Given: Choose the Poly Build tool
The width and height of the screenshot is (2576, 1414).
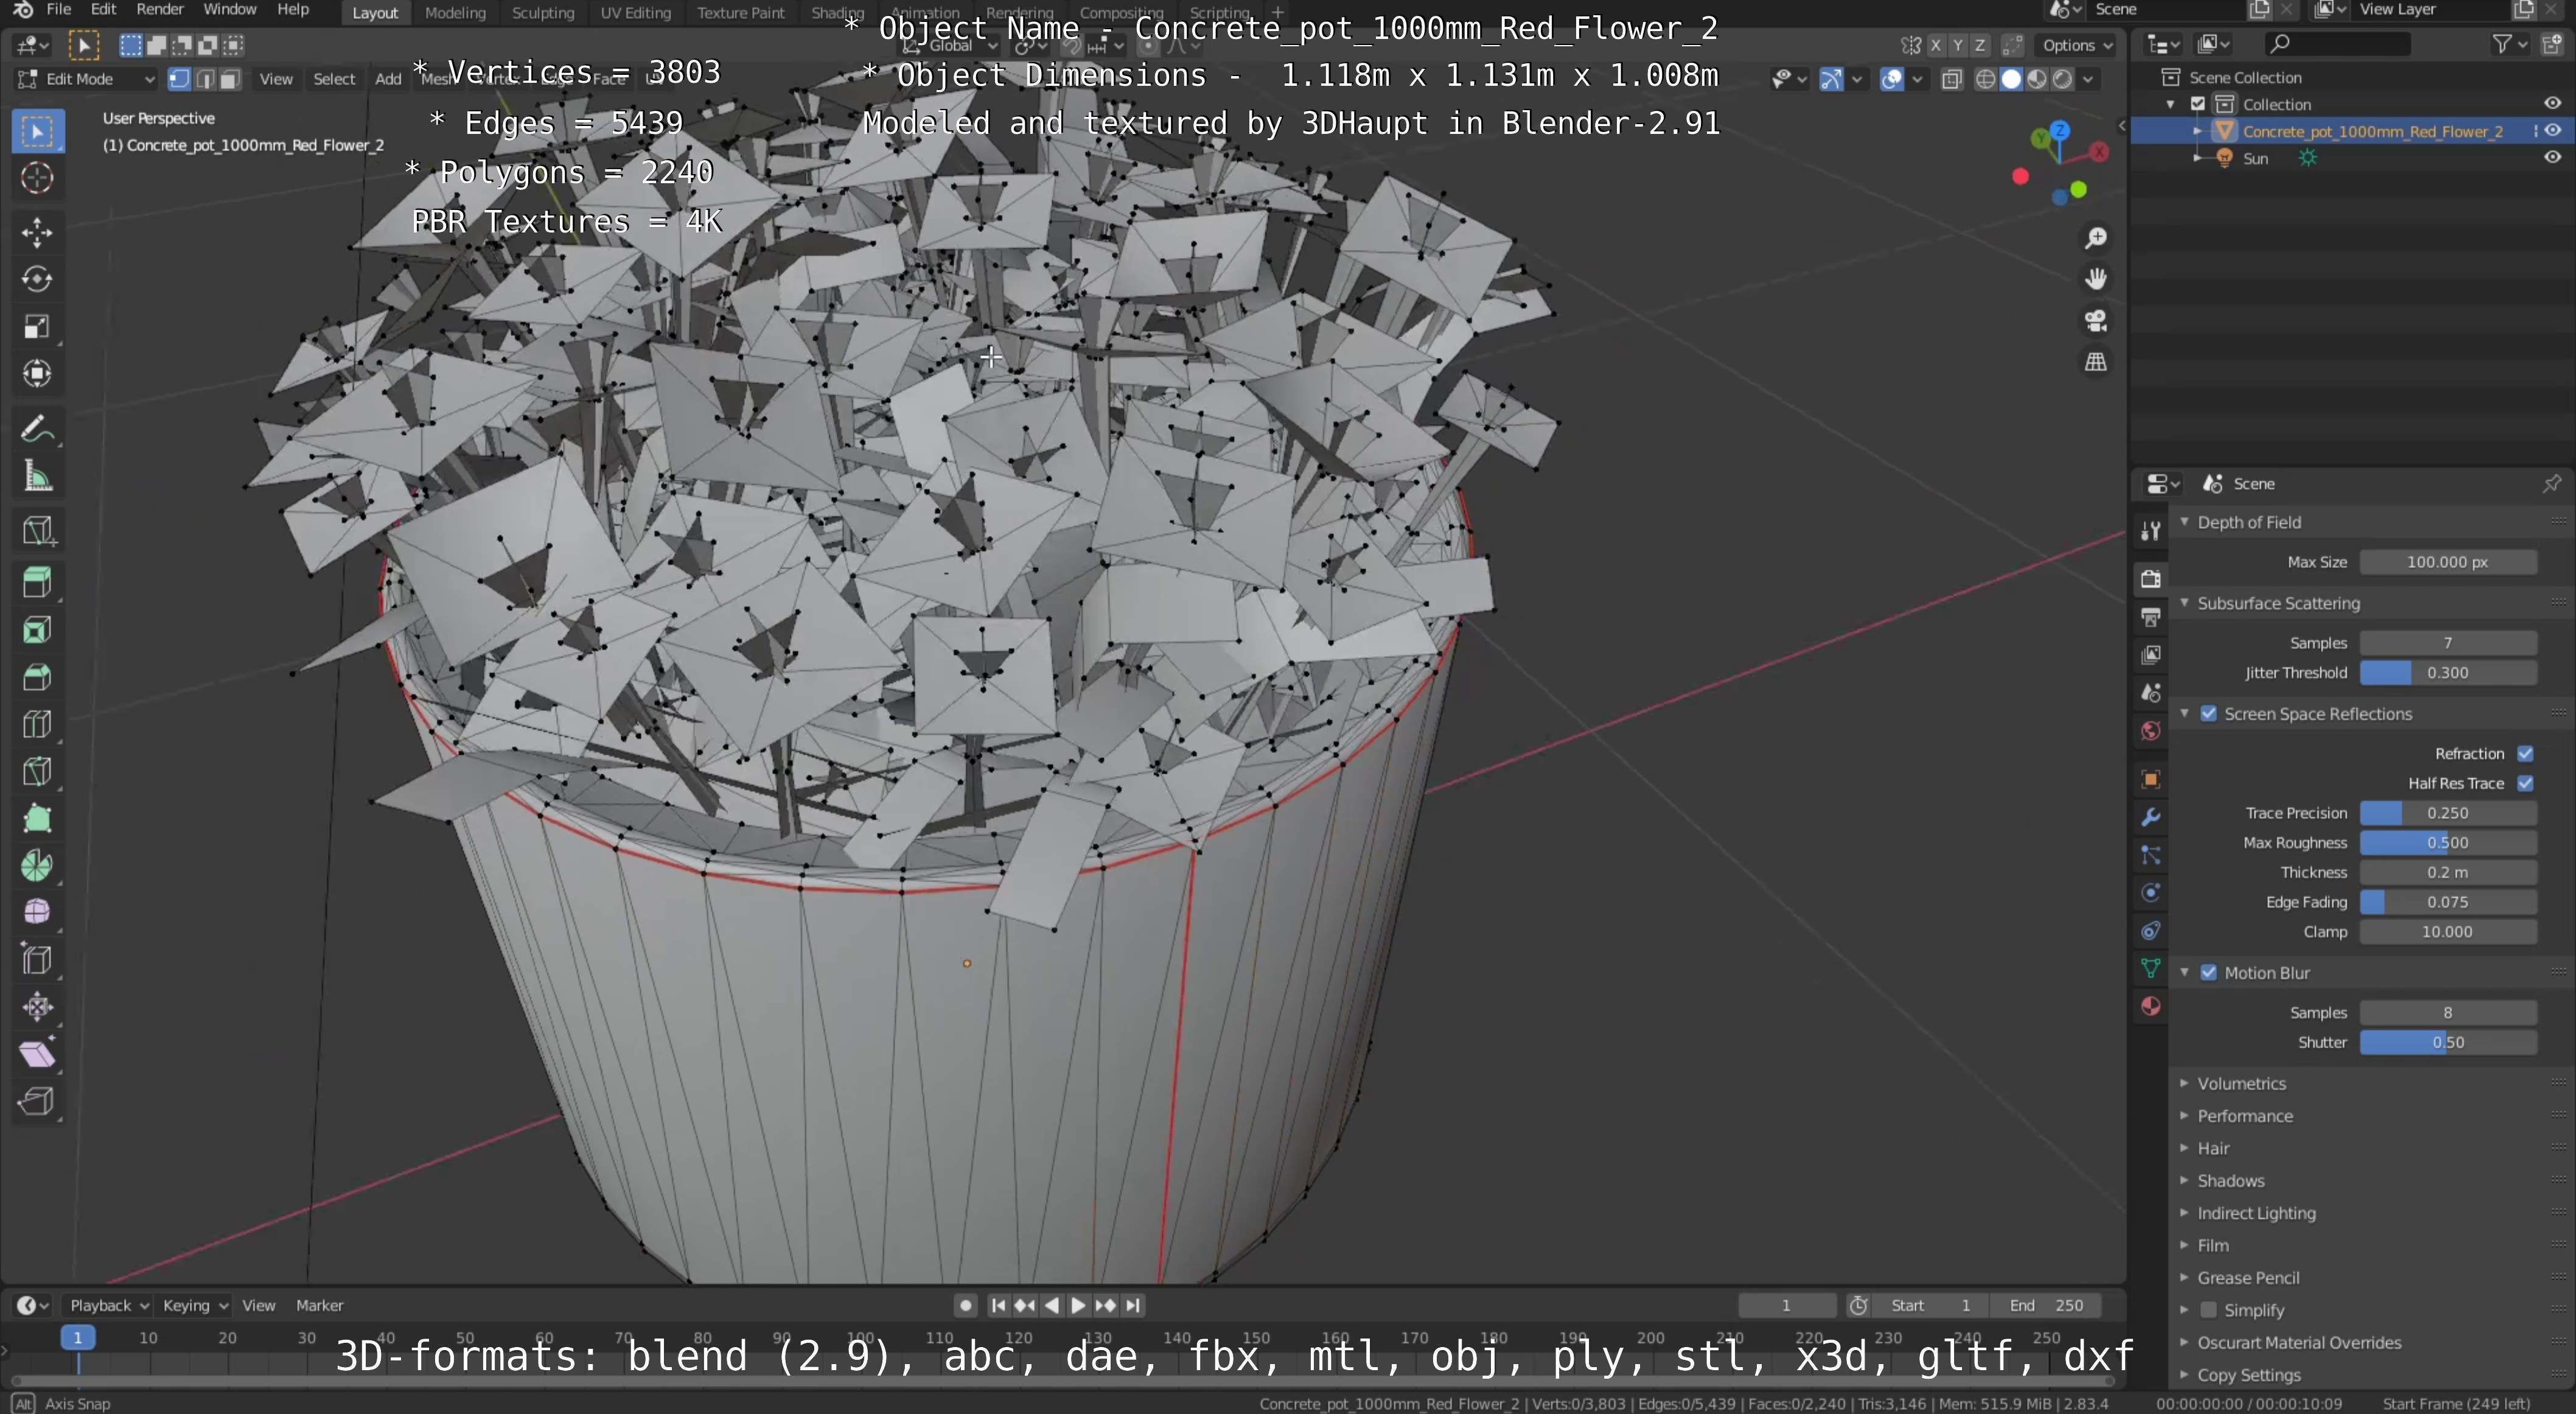Looking at the screenshot, I should point(38,818).
